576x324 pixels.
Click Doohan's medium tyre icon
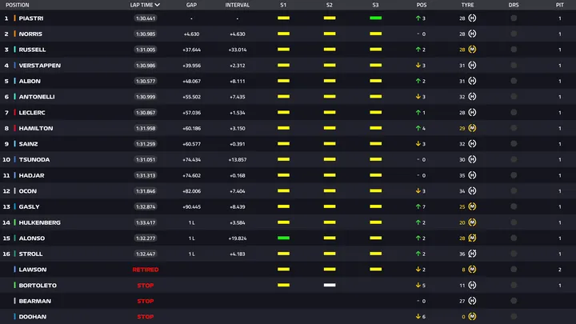click(x=472, y=316)
